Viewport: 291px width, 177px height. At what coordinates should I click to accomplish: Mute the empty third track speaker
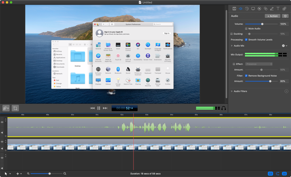[2, 168]
